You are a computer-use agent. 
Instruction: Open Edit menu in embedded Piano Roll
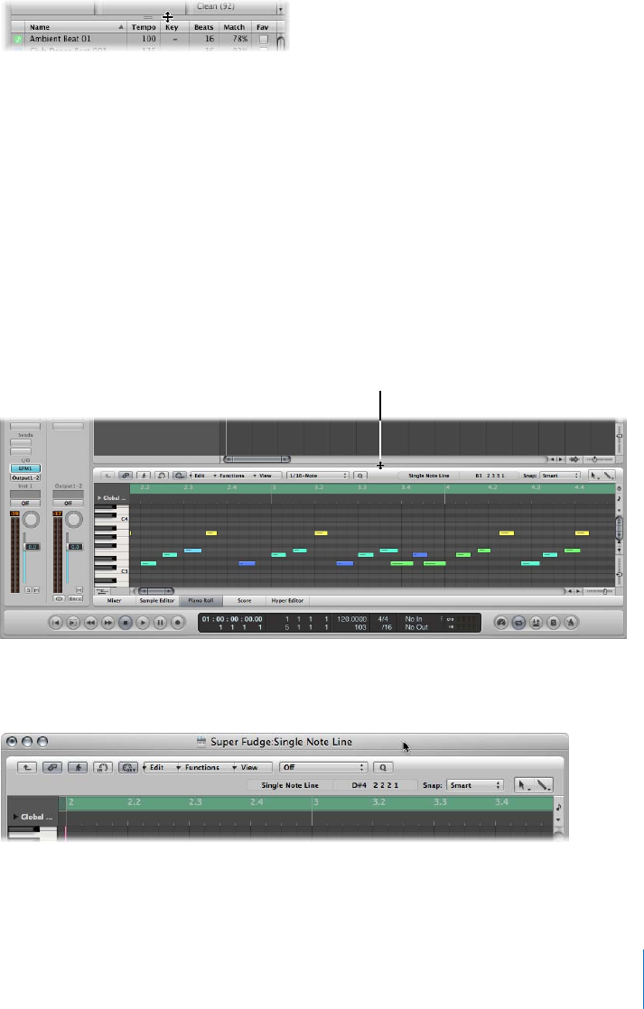click(199, 476)
